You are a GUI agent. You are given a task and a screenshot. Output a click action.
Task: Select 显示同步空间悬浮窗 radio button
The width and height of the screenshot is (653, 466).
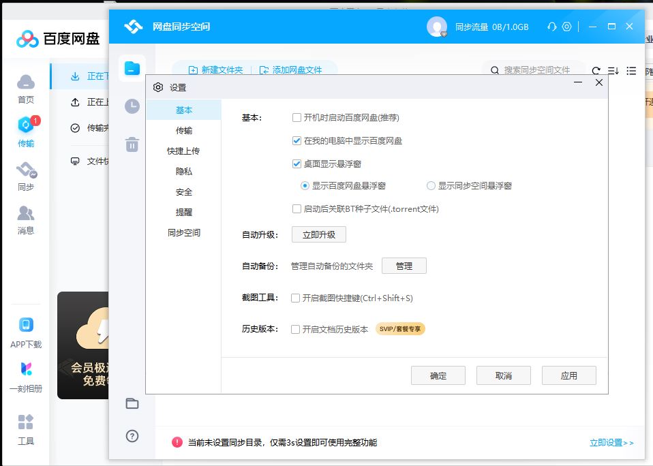click(x=431, y=185)
